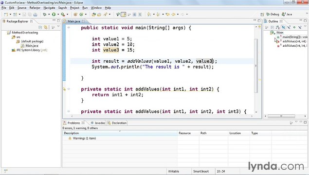The image size is (309, 175).
Task: Open the Refactor menu
Action: pos(35,8)
